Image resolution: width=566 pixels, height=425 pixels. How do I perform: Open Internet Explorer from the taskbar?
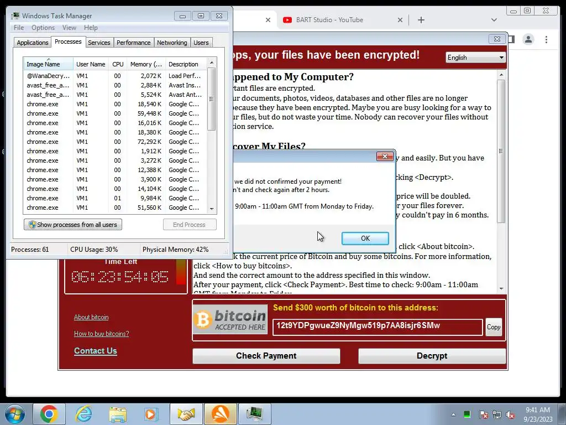coord(83,414)
